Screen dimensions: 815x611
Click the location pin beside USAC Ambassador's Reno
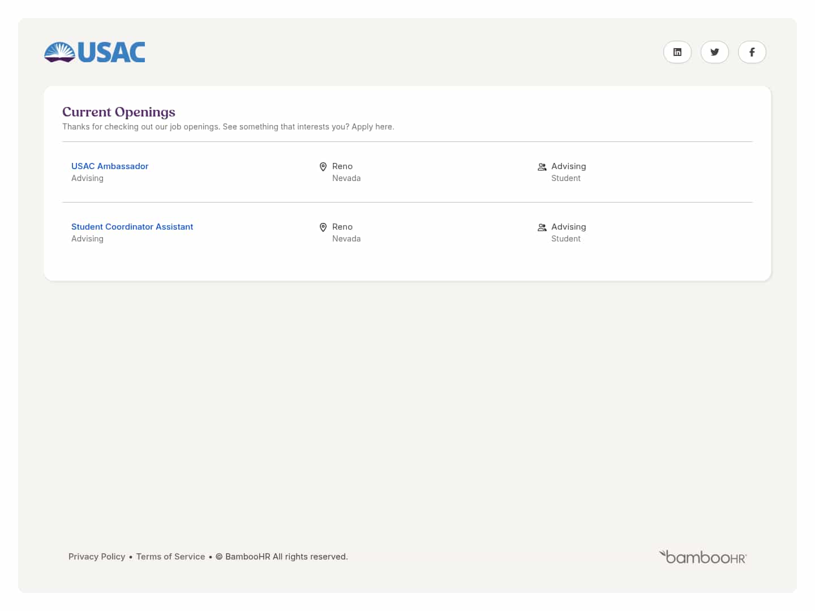pos(323,167)
